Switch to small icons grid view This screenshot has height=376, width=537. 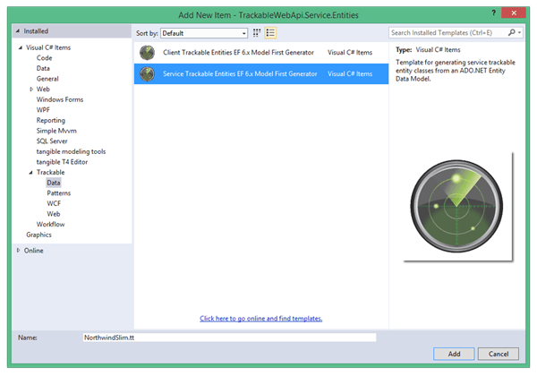[x=257, y=33]
